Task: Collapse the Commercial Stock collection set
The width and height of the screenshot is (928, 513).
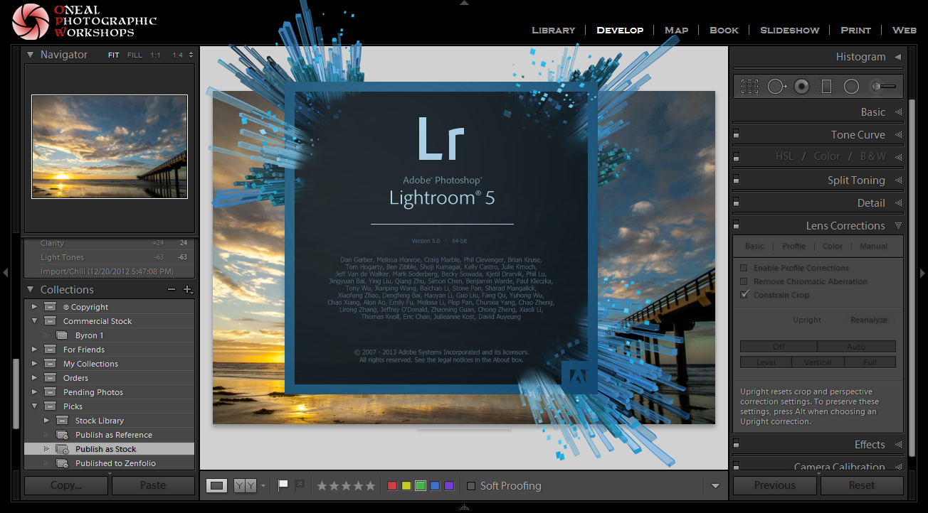Action: click(34, 321)
